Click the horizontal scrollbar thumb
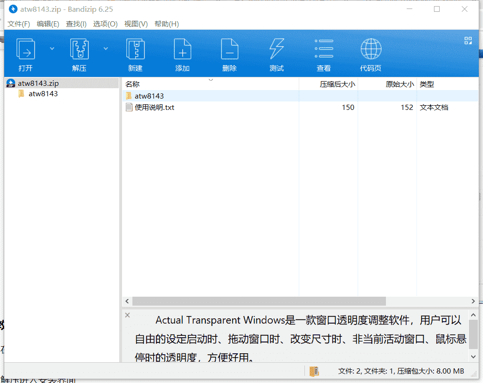The image size is (483, 383). [259, 301]
